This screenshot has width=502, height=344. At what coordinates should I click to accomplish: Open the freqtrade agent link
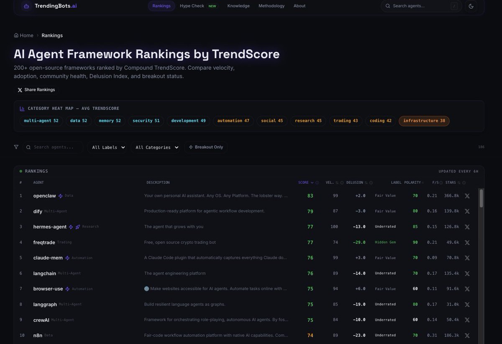(44, 242)
